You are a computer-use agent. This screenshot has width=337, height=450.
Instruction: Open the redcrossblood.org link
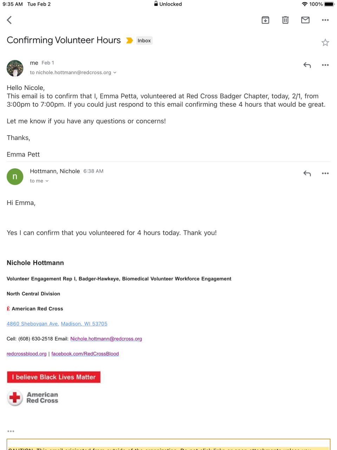26,354
